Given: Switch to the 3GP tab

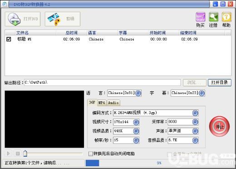Looking at the screenshot, I should [92, 103].
